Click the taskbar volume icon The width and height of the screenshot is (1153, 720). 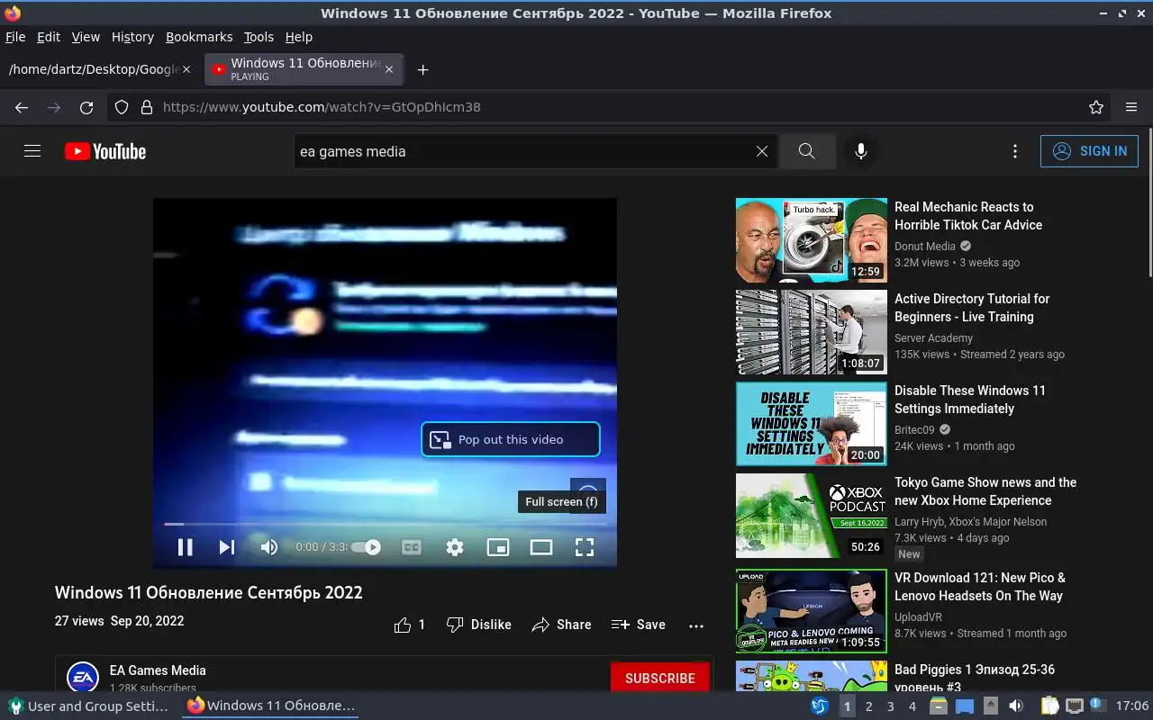tap(1016, 706)
